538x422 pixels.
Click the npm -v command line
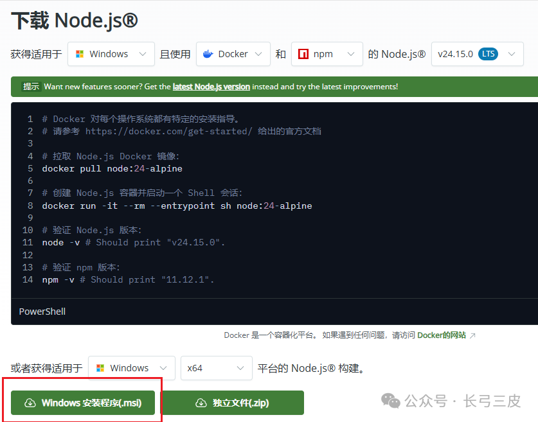[x=128, y=280]
